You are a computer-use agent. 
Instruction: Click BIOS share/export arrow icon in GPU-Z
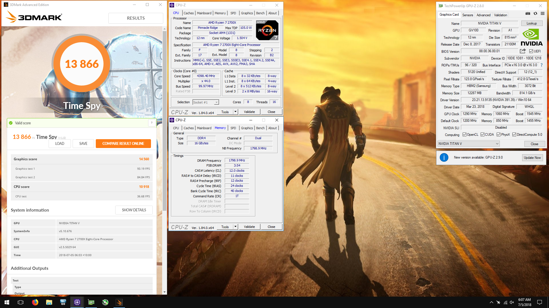(523, 51)
